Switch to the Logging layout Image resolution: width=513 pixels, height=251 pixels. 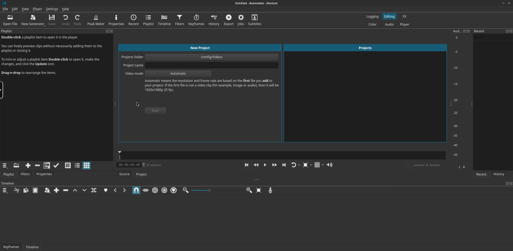372,17
